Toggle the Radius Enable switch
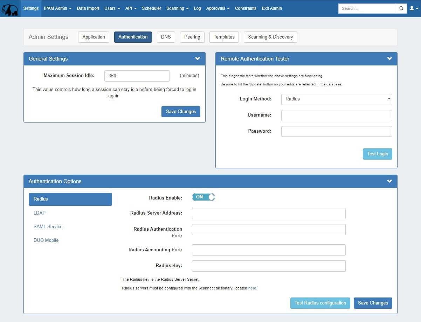The height and width of the screenshot is (322, 421). (x=203, y=197)
